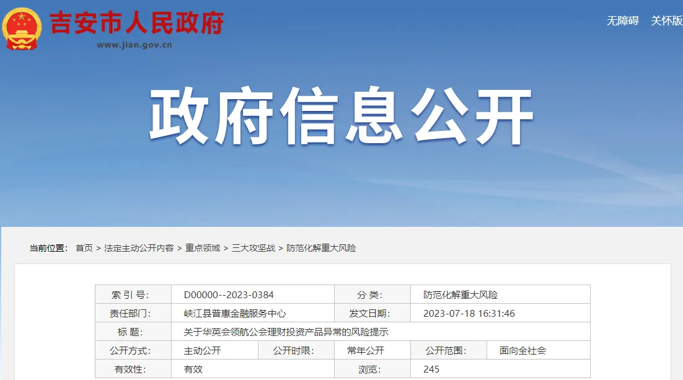Go to 首页 in the breadcrumb
The width and height of the screenshot is (683, 380).
tap(84, 248)
